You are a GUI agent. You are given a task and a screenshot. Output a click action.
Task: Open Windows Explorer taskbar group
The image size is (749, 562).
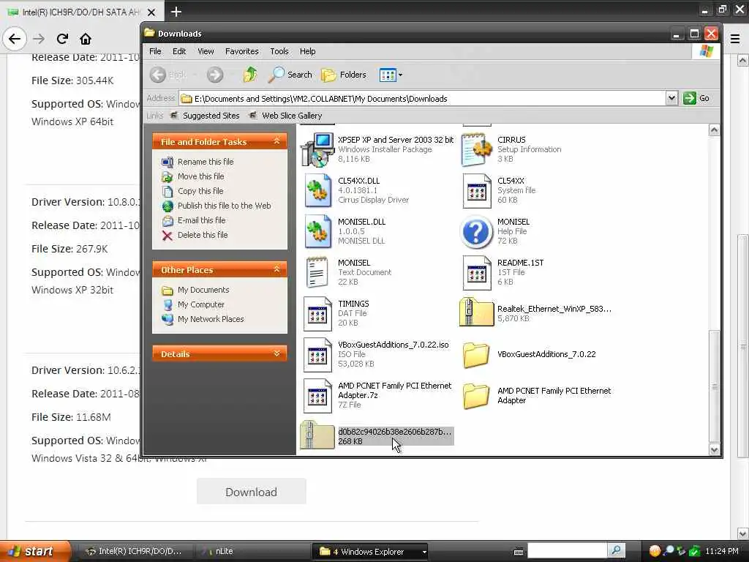coord(369,551)
